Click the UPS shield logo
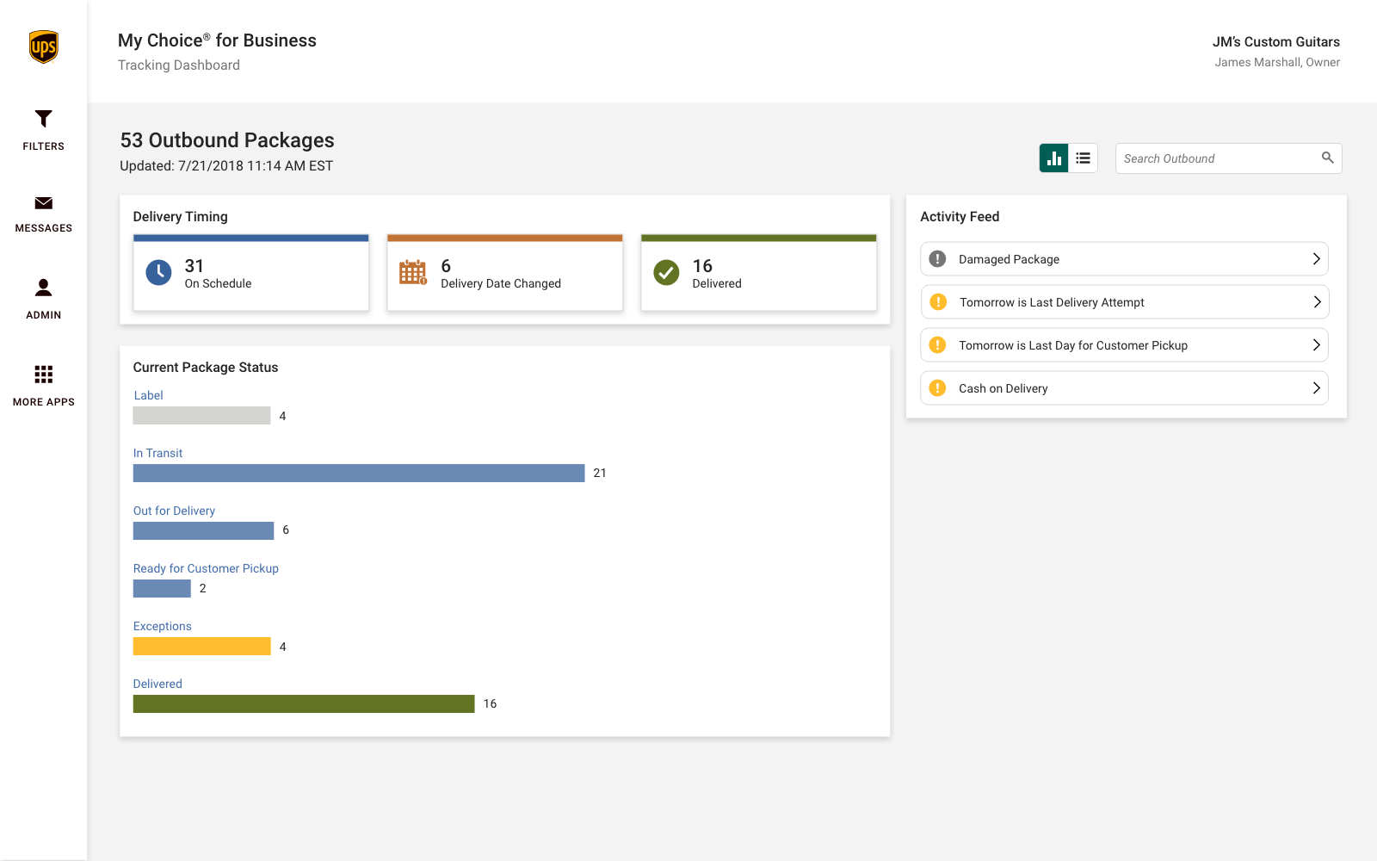The image size is (1377, 861). click(x=43, y=46)
